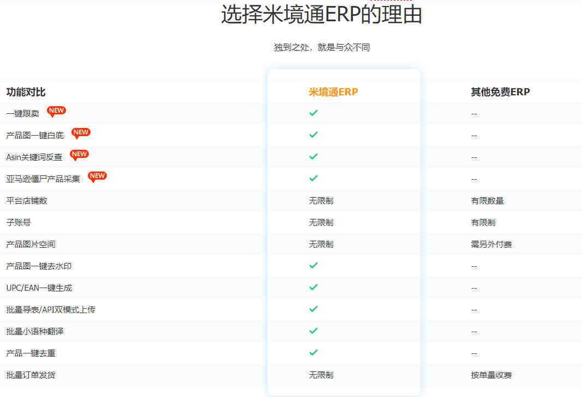
Task: Click 无限制 in the 平台店铺数 row
Action: (321, 201)
